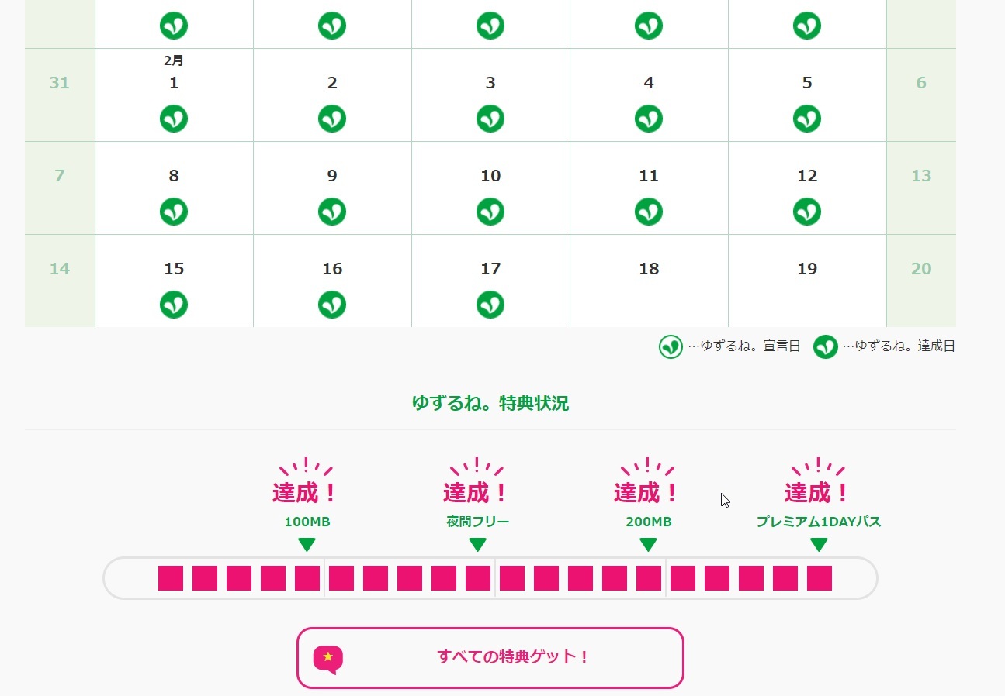Viewport: 1005px width, 696px height.
Task: Select the green icon on date 15
Action: point(174,305)
